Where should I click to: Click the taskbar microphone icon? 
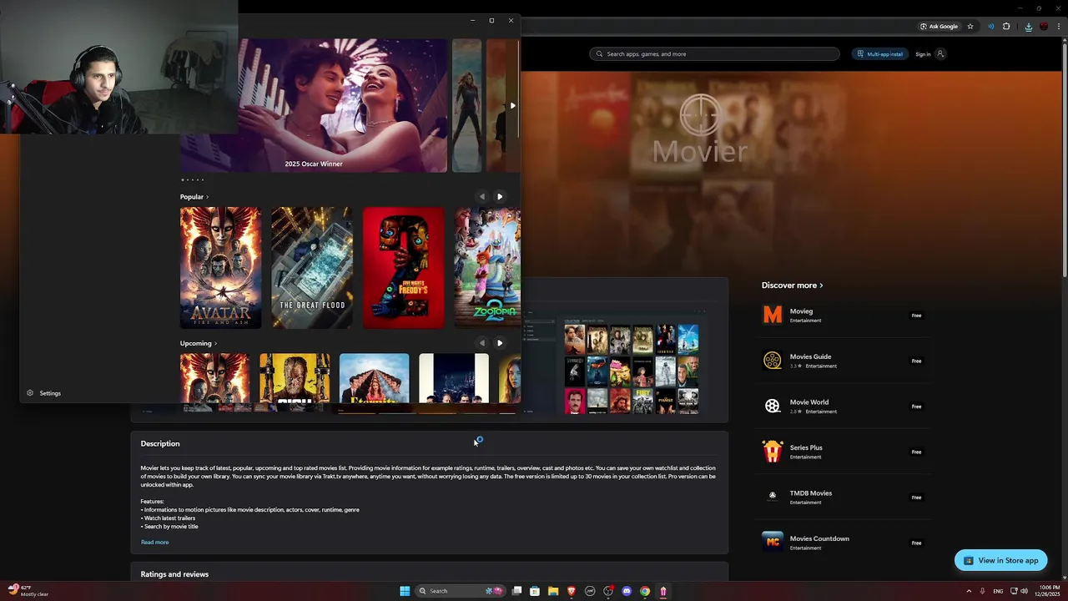point(982,591)
